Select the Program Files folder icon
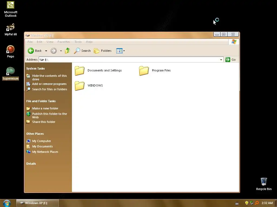Image resolution: width=277 pixels, height=207 pixels. (144, 71)
